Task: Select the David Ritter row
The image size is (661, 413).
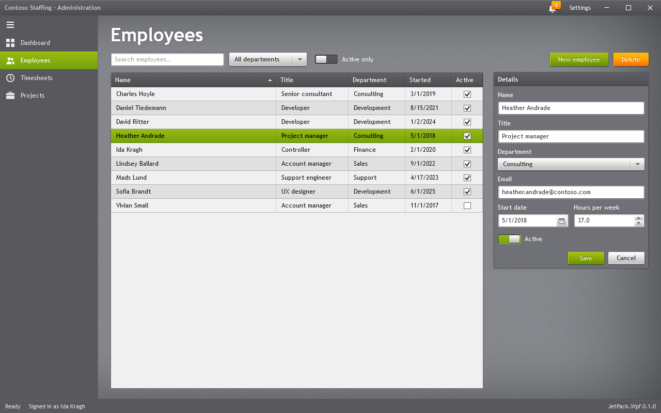Action: 297,122
